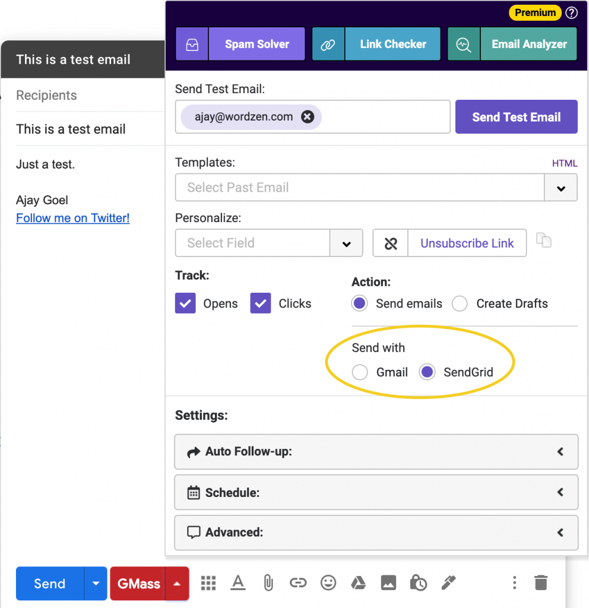Click the insert photo icon

(x=388, y=583)
